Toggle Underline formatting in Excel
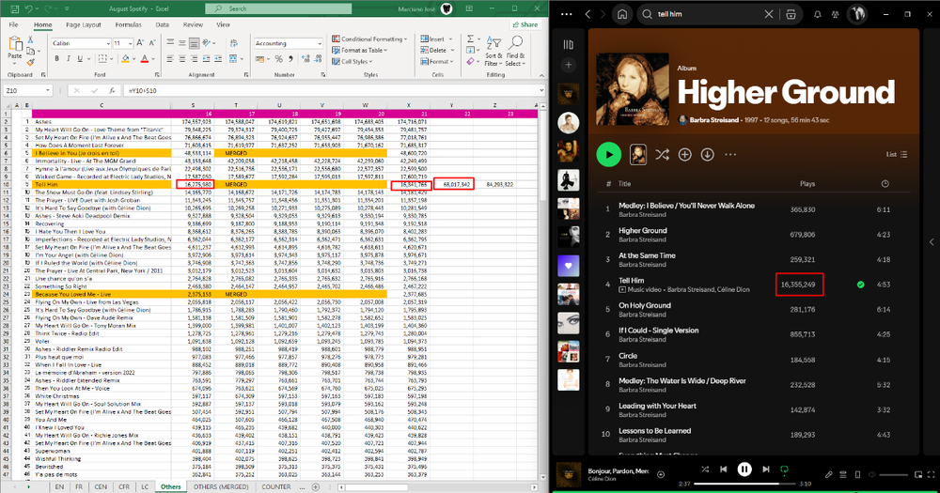The height and width of the screenshot is (493, 940). pyautogui.click(x=80, y=59)
